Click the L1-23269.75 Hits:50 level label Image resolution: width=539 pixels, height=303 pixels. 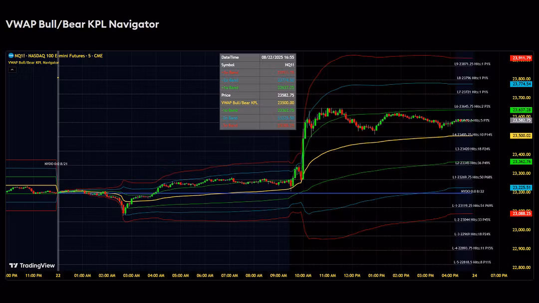click(472, 177)
